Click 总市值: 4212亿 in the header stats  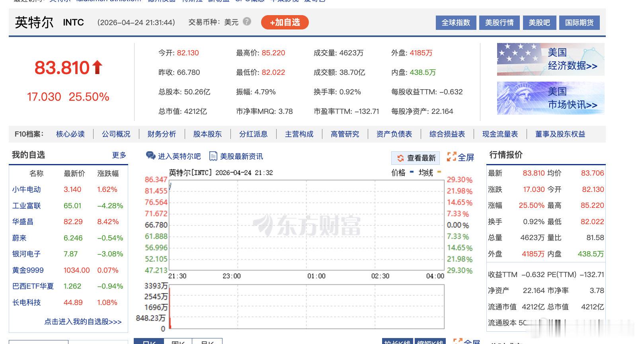[183, 111]
